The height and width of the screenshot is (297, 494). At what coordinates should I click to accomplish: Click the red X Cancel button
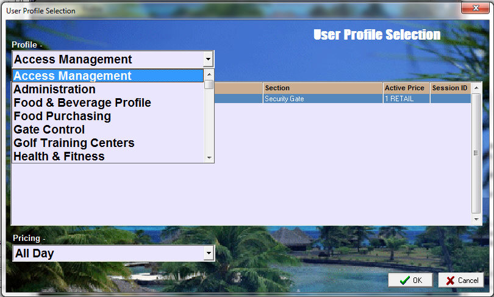(460, 281)
